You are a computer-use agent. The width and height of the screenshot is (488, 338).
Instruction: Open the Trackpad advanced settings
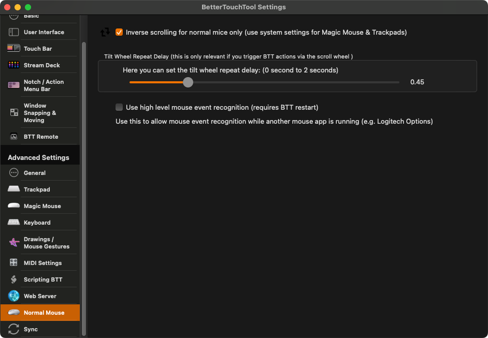[37, 189]
